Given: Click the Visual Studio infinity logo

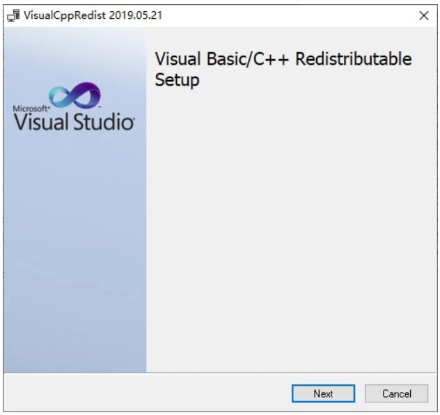Looking at the screenshot, I should (74, 97).
